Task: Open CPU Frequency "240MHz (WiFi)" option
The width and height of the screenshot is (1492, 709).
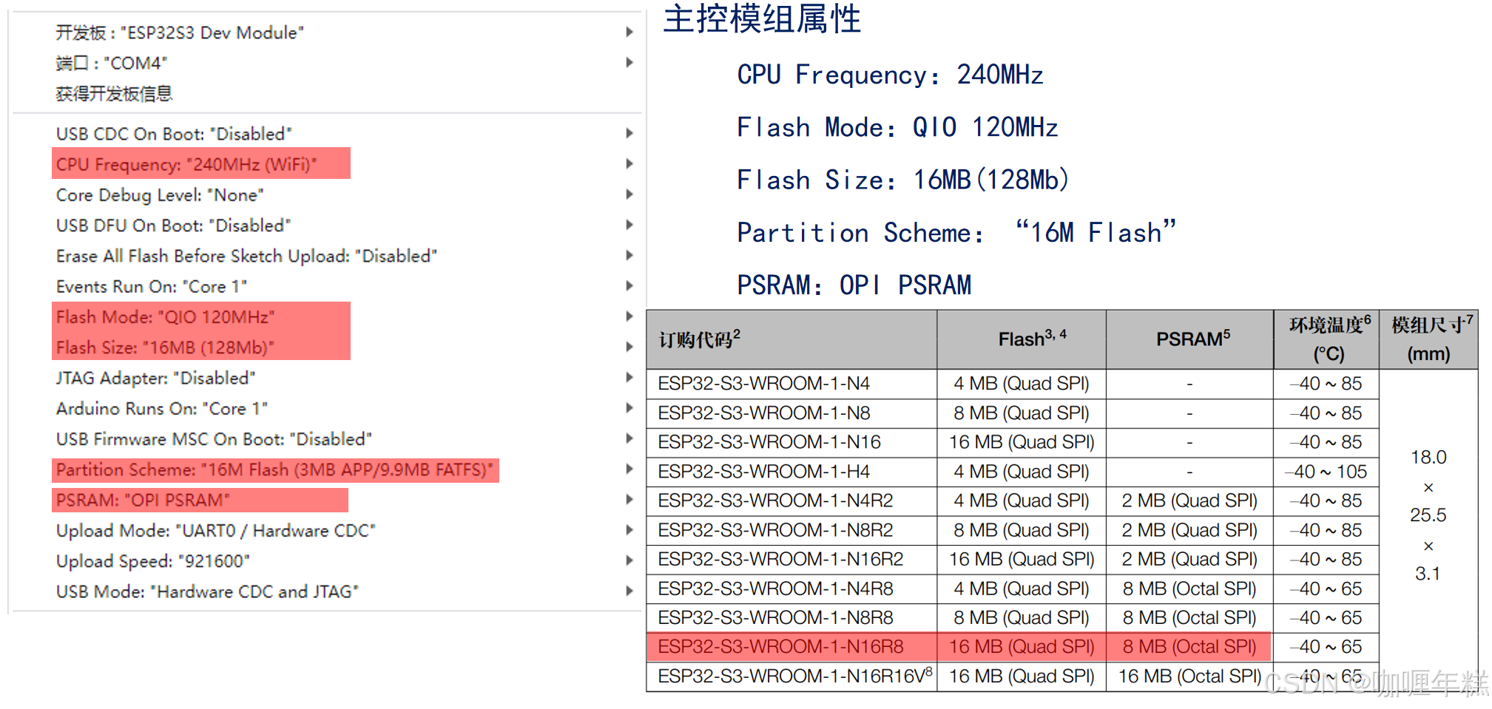Action: (325, 164)
